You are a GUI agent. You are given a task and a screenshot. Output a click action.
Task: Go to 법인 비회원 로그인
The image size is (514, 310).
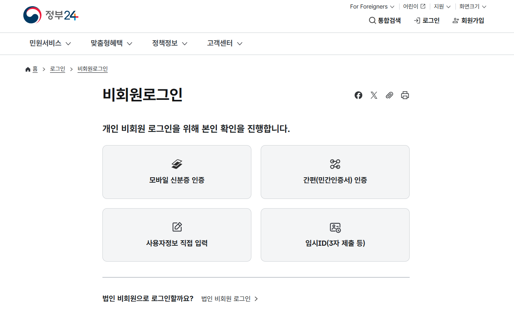tap(226, 298)
